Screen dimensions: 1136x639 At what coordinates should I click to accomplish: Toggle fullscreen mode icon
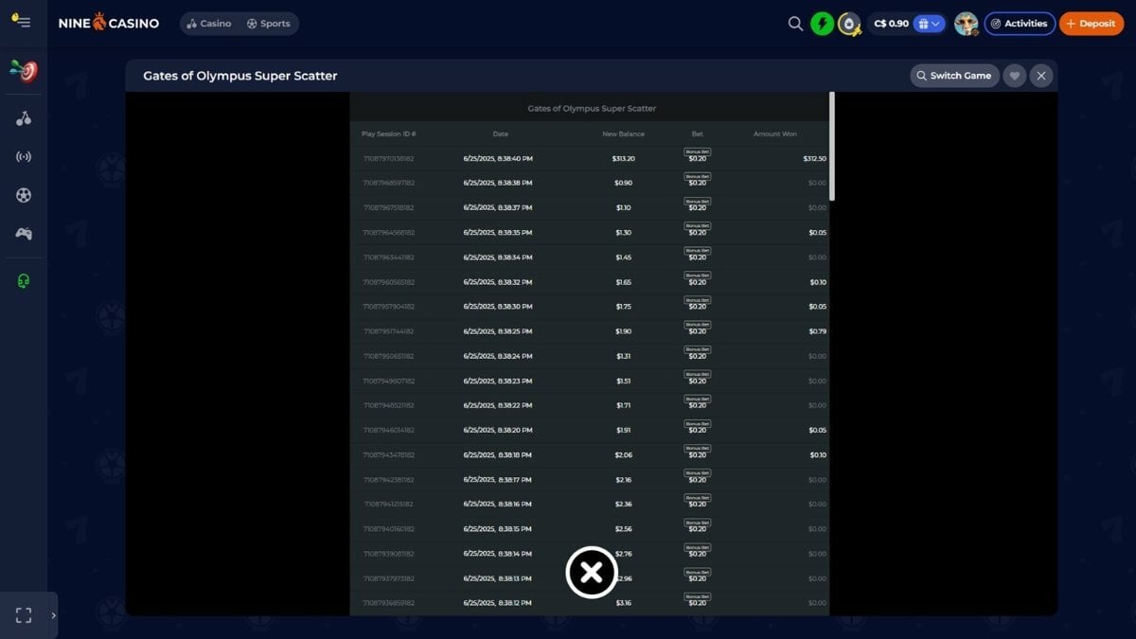pos(24,615)
